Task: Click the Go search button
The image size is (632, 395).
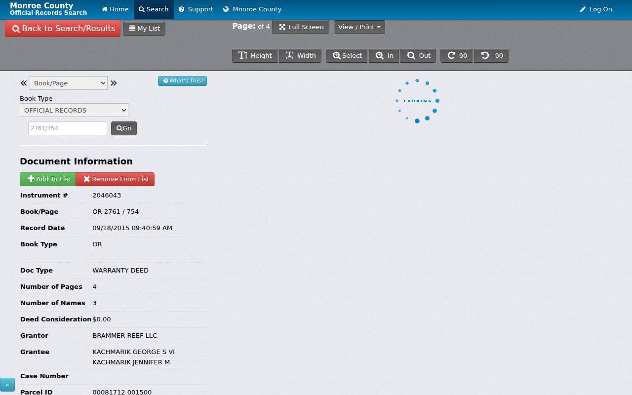Action: tap(124, 128)
